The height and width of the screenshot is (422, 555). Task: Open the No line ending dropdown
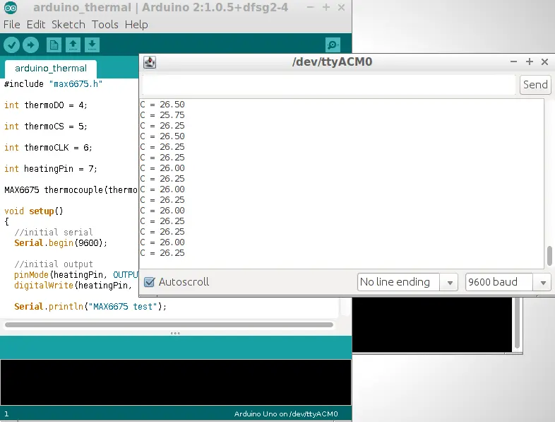(408, 282)
